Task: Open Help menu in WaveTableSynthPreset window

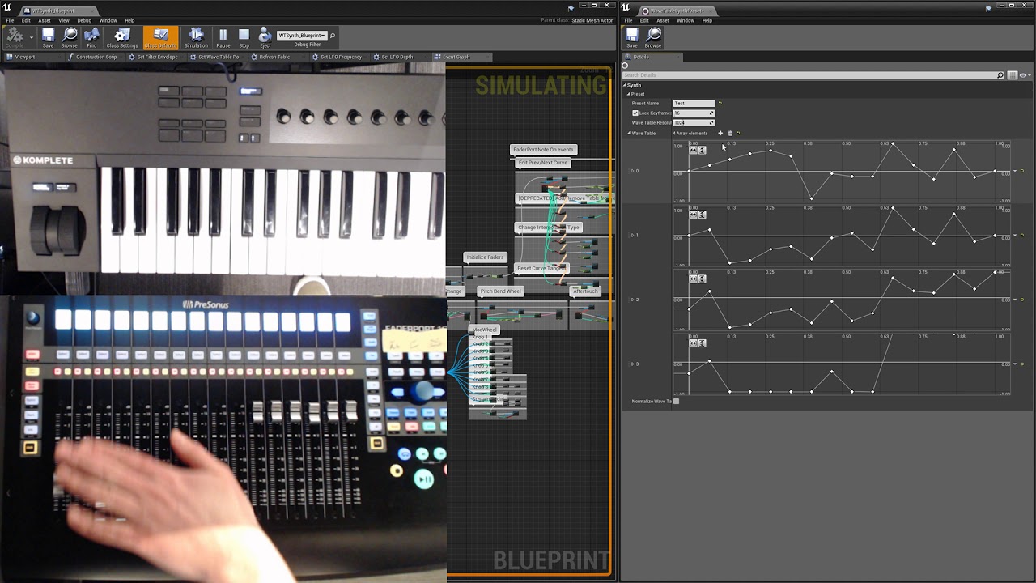Action: tap(707, 20)
